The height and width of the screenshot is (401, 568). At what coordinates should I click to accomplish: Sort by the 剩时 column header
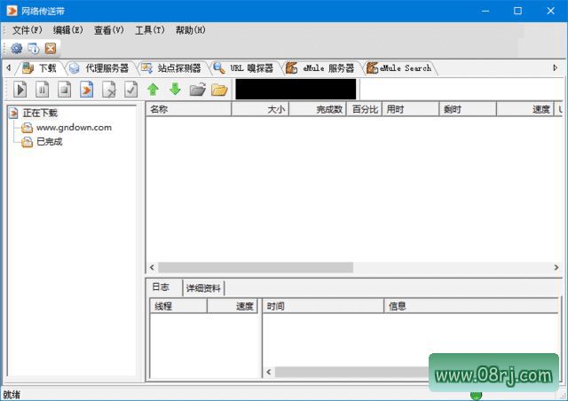coord(468,109)
